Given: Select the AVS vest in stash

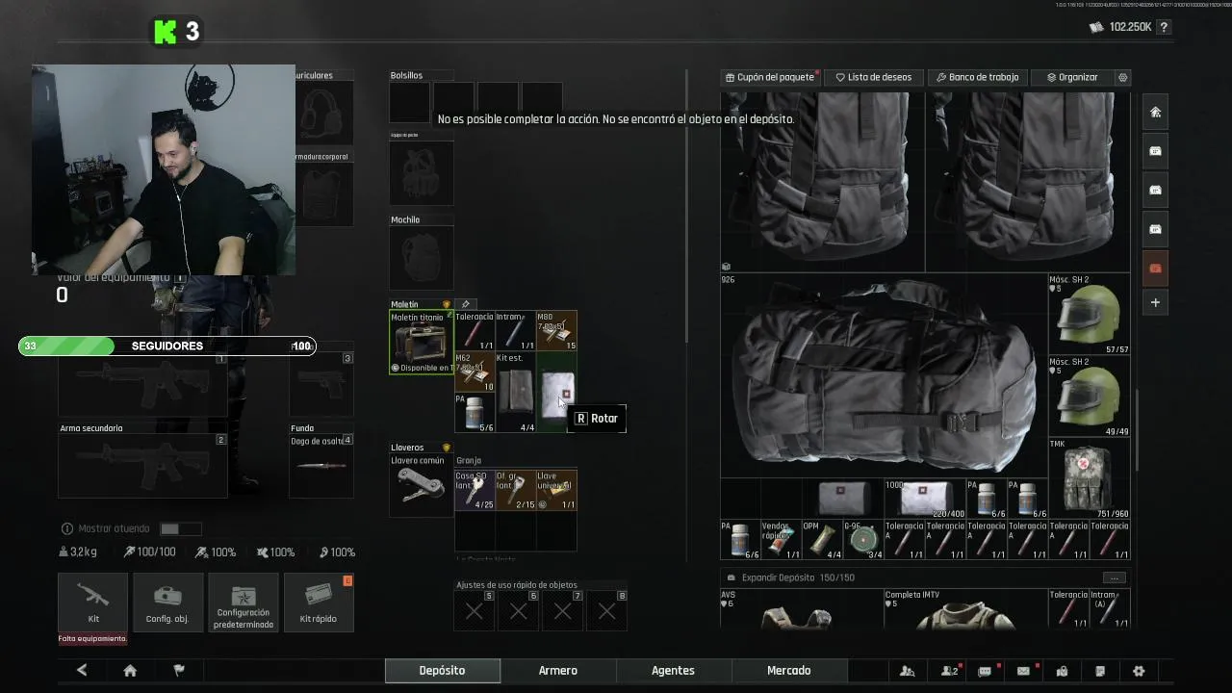Looking at the screenshot, I should click(x=801, y=609).
